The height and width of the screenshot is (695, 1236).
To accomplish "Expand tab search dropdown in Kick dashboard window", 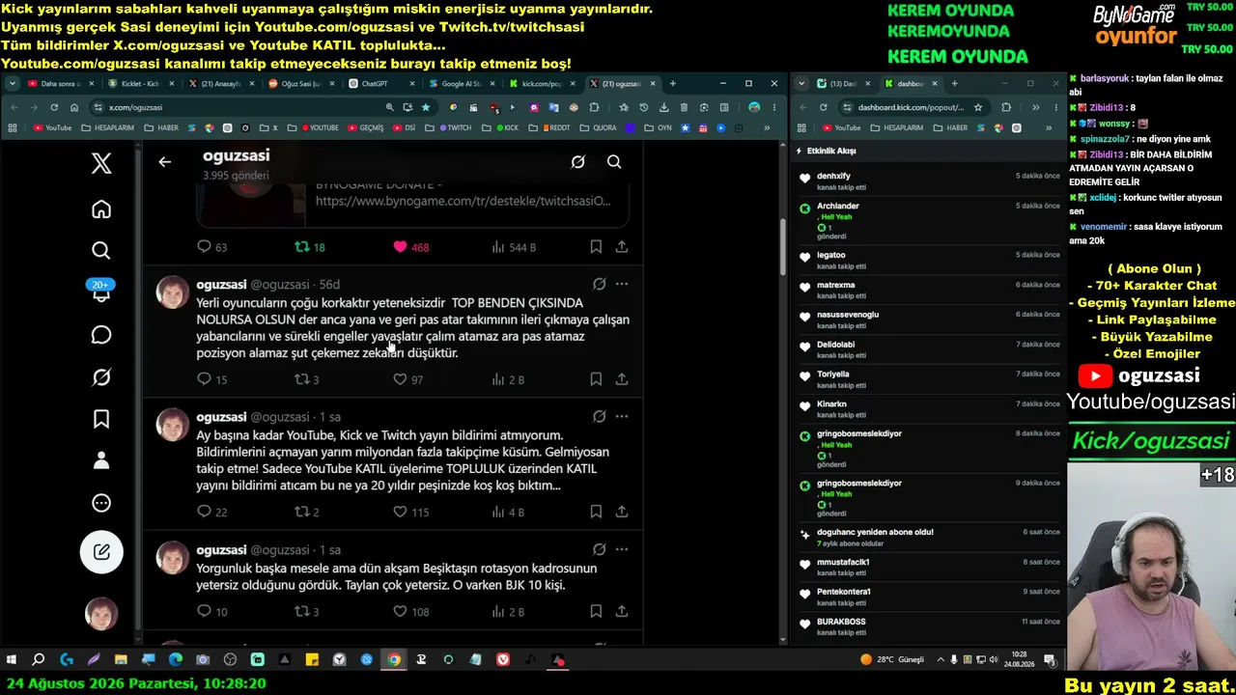I will point(801,84).
